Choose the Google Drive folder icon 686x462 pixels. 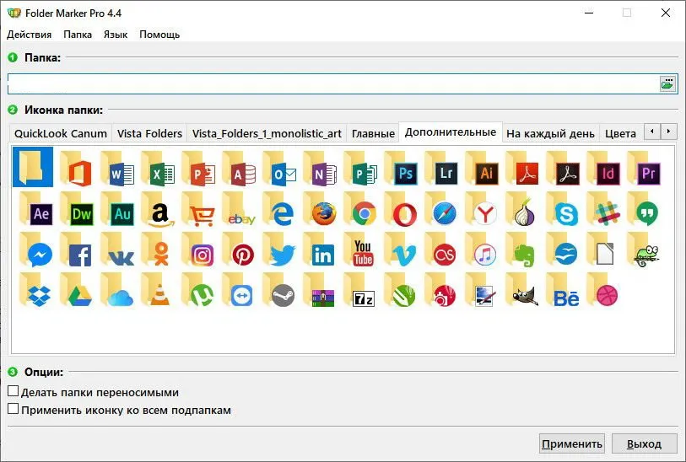(x=77, y=291)
